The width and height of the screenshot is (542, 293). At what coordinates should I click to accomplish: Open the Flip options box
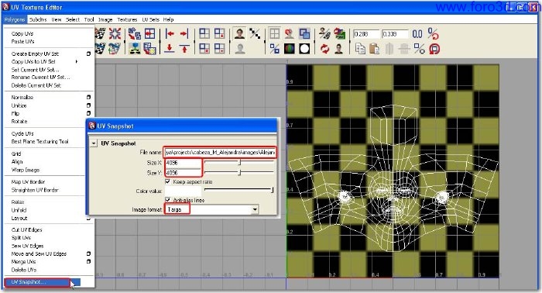tap(88, 113)
